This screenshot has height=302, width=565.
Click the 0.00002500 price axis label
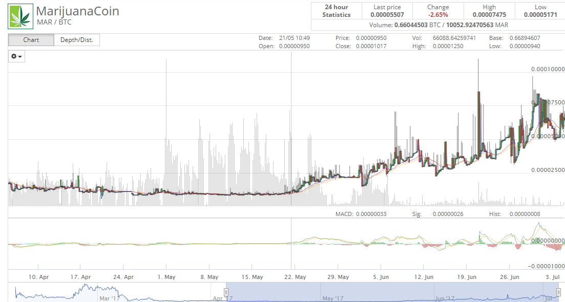coord(548,169)
